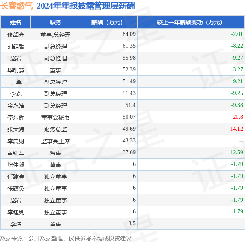This screenshot has height=242, width=245.
Task: Click the 董事,总经理 job title cell
Action: [56, 35]
